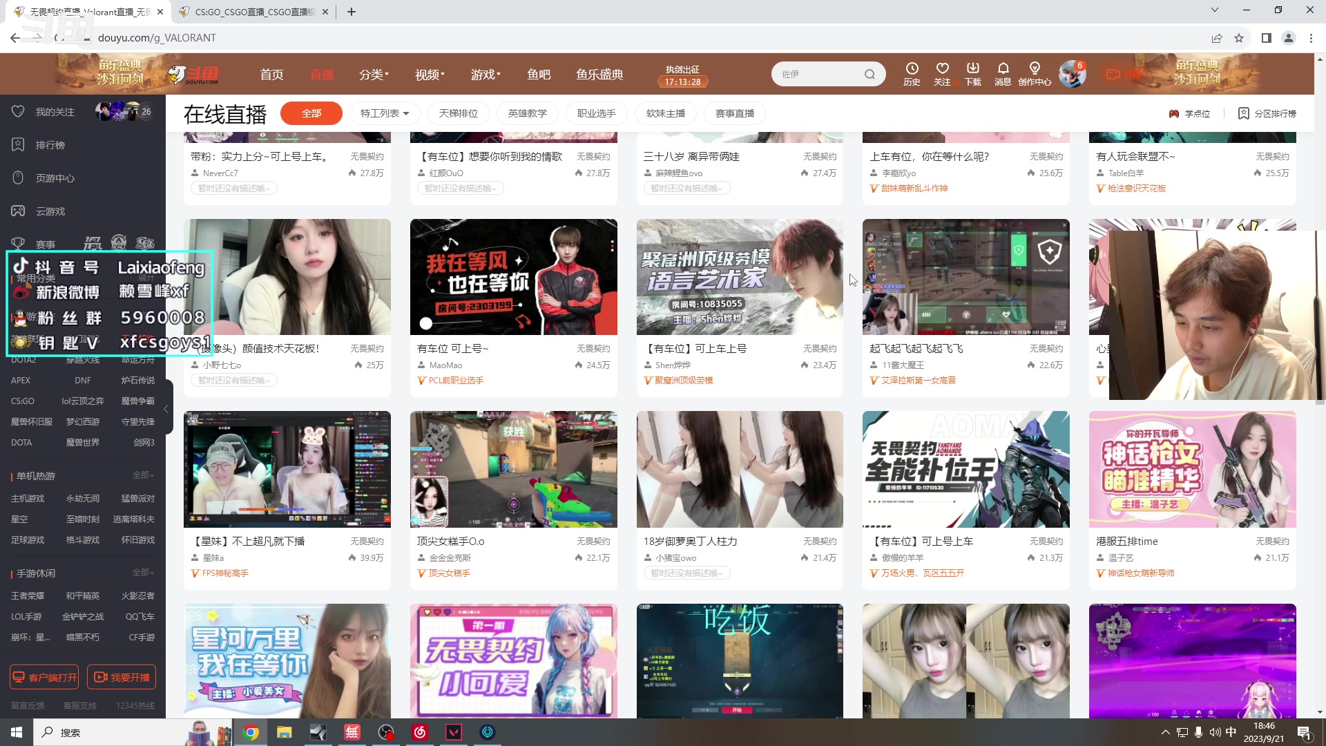The width and height of the screenshot is (1326, 746).
Task: Open the browser side panel icon
Action: pyautogui.click(x=1267, y=38)
